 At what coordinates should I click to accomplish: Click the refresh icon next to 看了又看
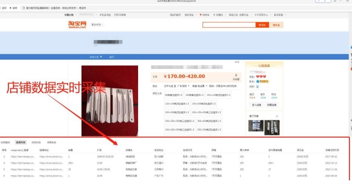pyautogui.click(x=277, y=116)
